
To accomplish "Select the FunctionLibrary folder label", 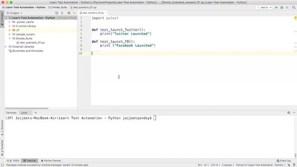I will click(26, 26).
